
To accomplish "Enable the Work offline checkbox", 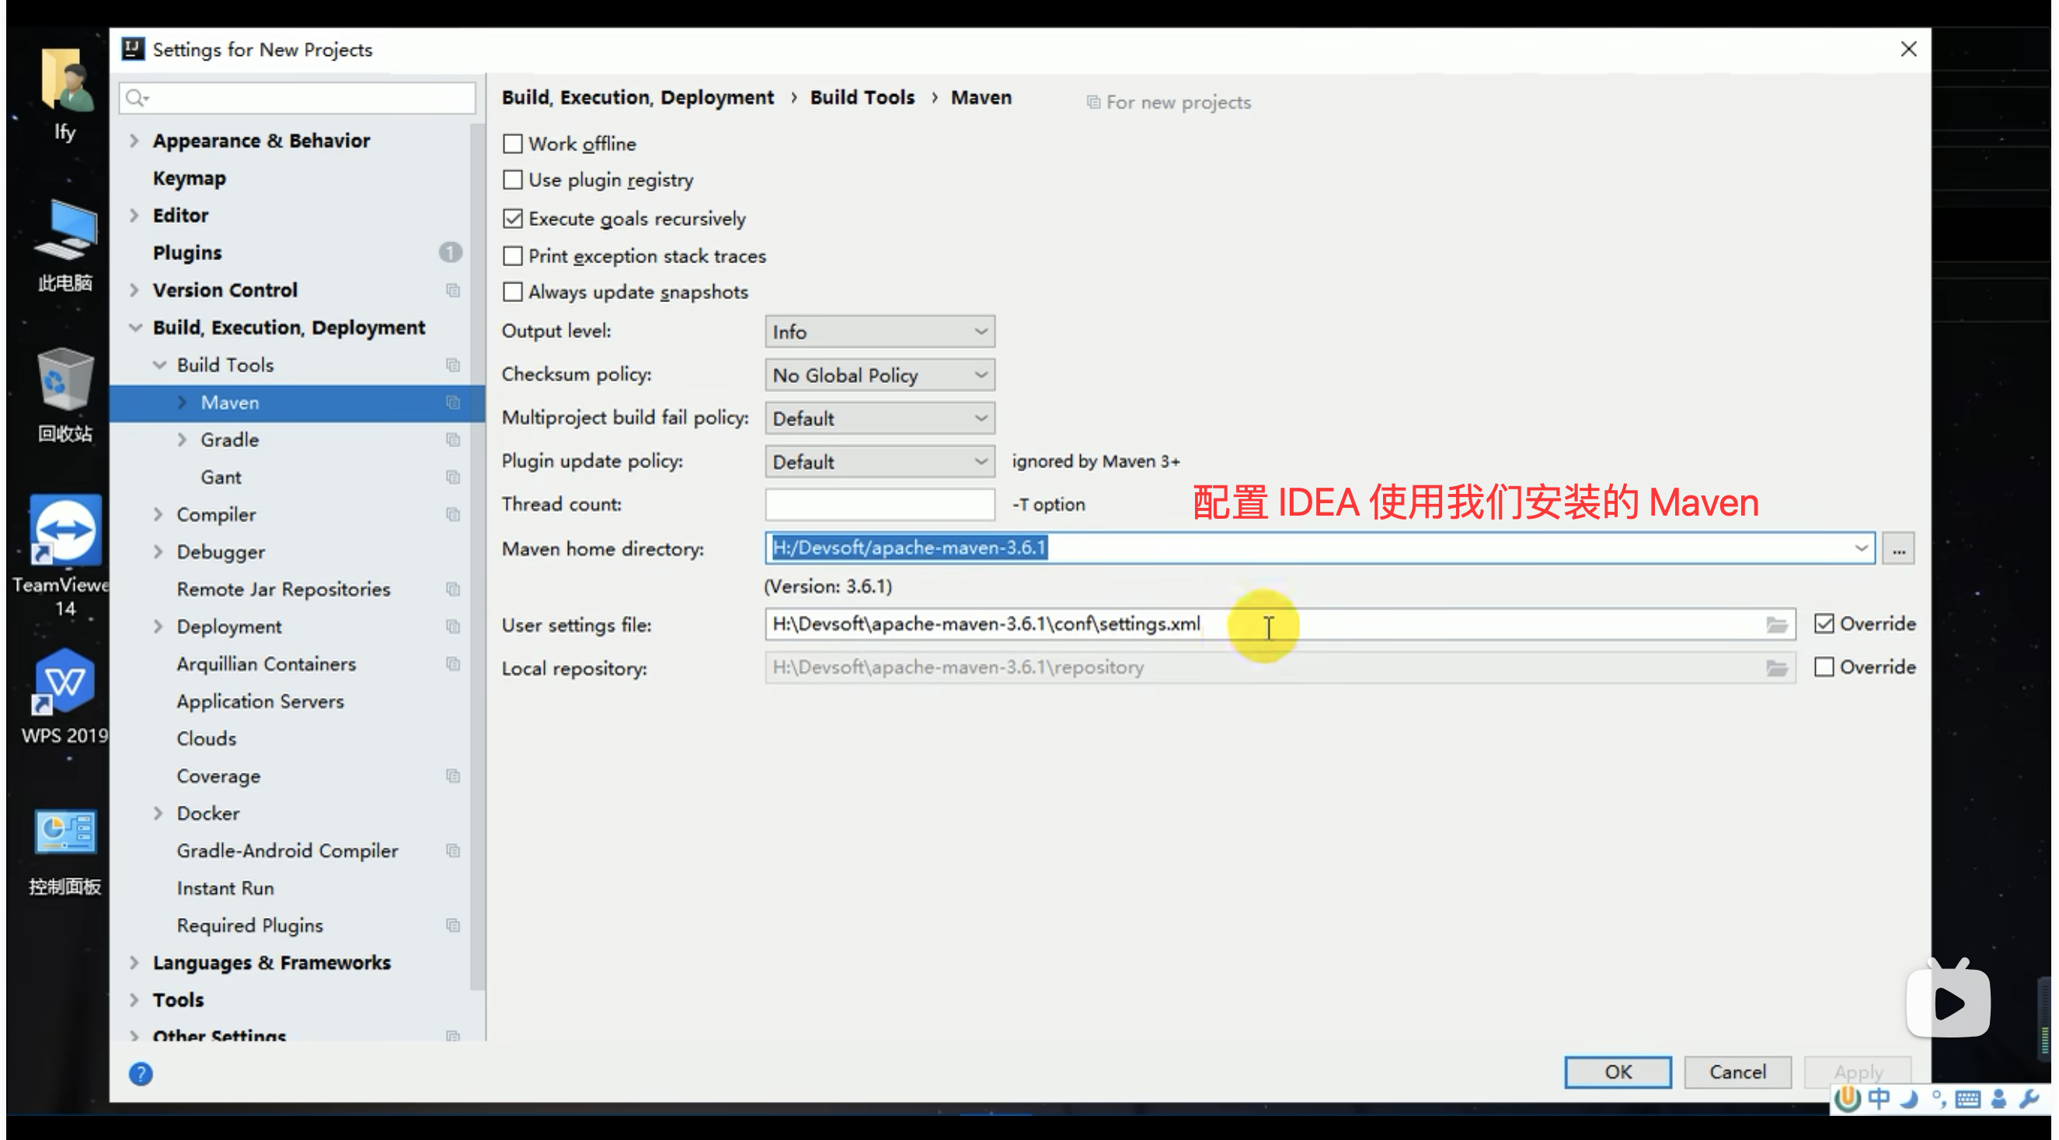I will (512, 144).
